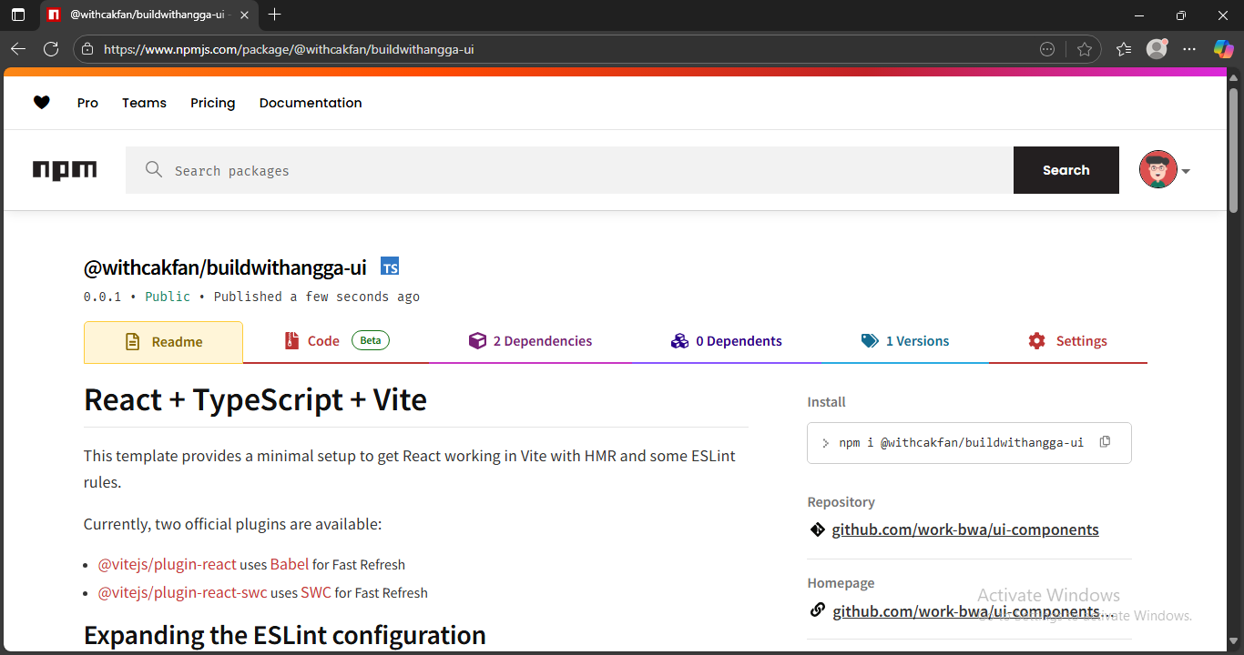Image resolution: width=1244 pixels, height=655 pixels.
Task: Click the npm heart icon
Action: point(42,102)
